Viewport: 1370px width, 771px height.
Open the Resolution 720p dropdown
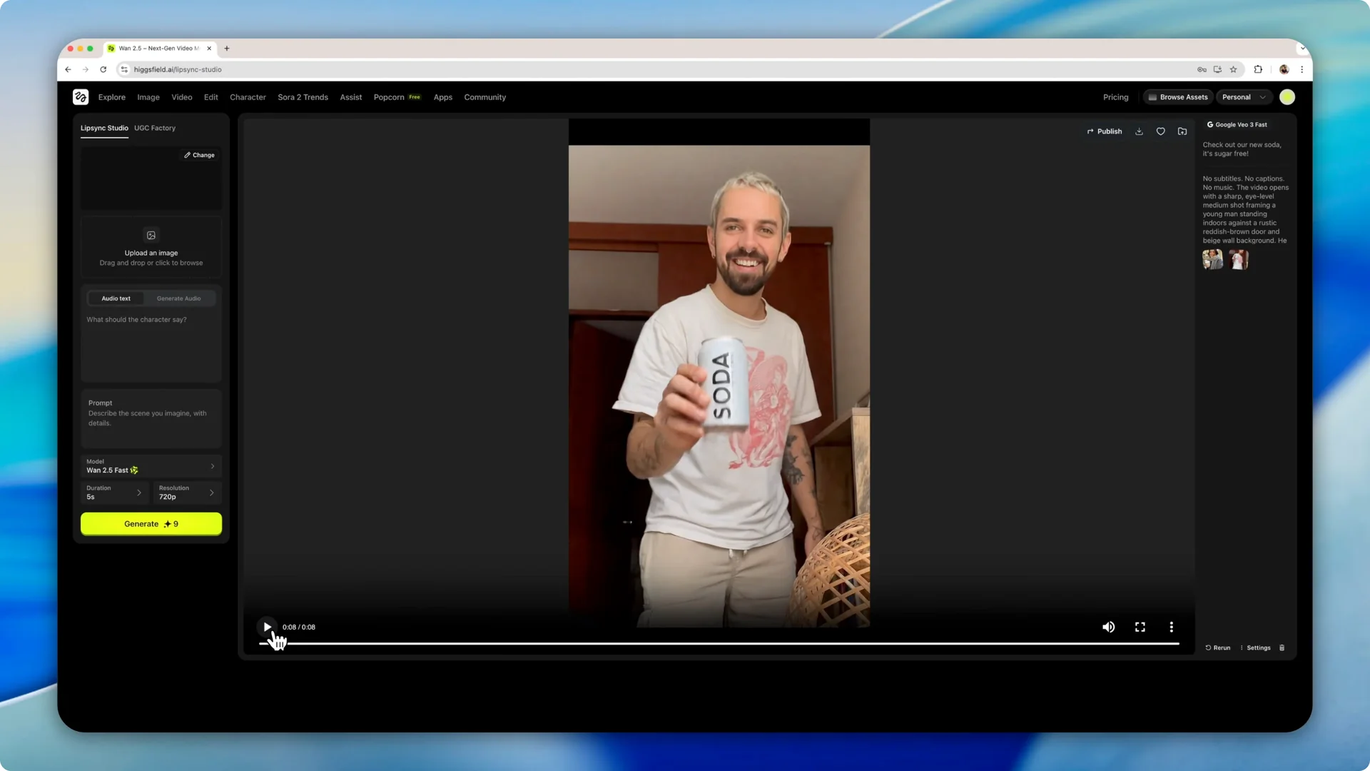click(186, 492)
